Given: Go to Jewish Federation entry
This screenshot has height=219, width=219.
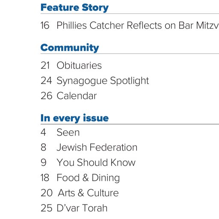Looking at the screenshot, I should tap(97, 147).
